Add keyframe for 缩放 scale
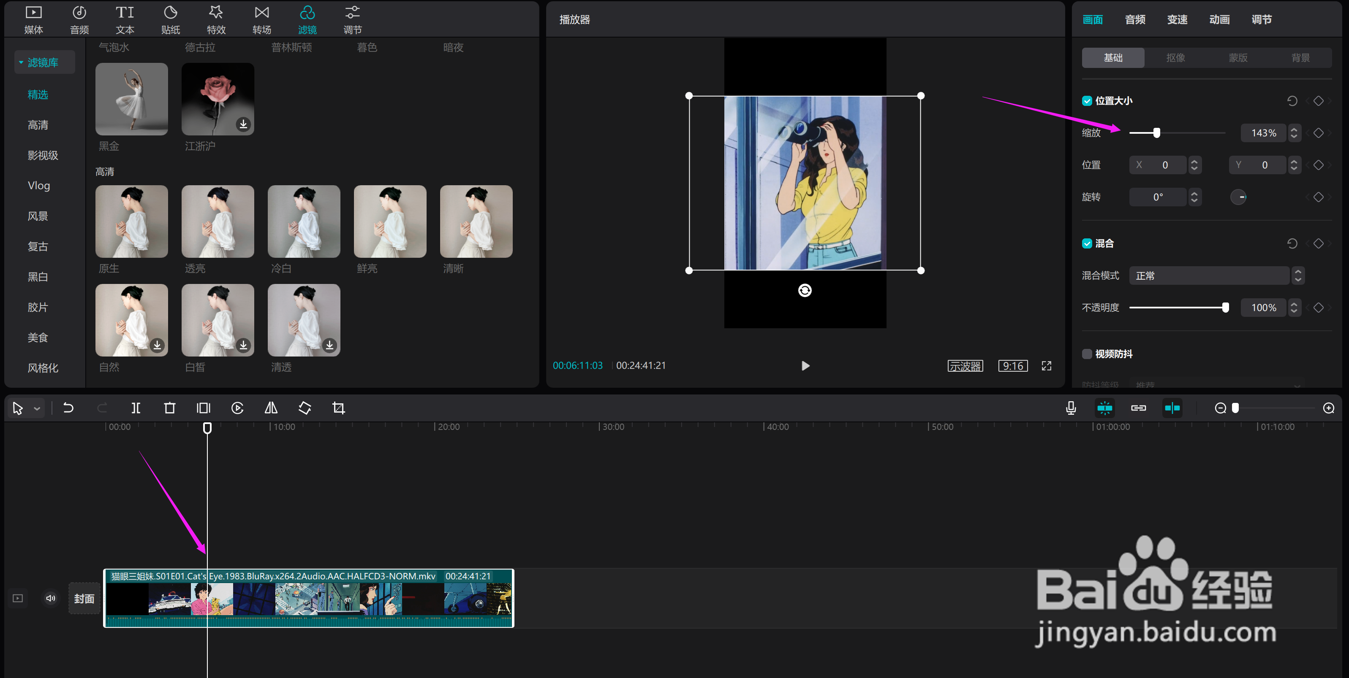Screen dimensions: 1349x678 1319,133
